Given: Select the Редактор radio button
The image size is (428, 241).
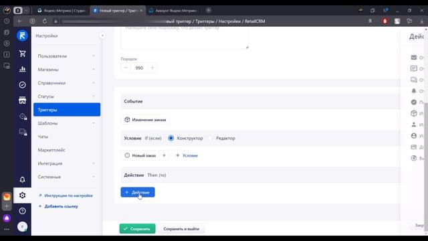Looking at the screenshot, I should pos(210,138).
